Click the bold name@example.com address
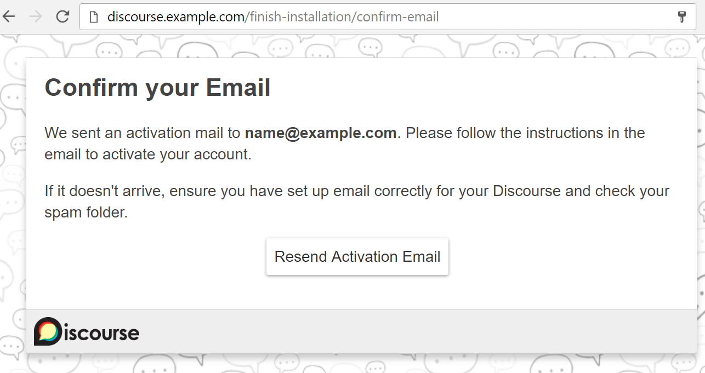Image resolution: width=705 pixels, height=373 pixels. point(320,133)
